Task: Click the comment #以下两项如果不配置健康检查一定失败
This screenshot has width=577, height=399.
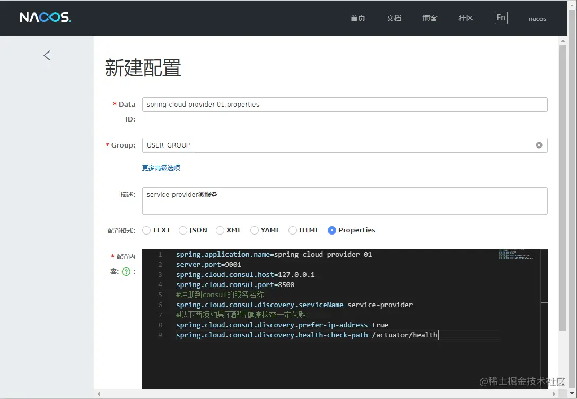Action: [x=241, y=315]
